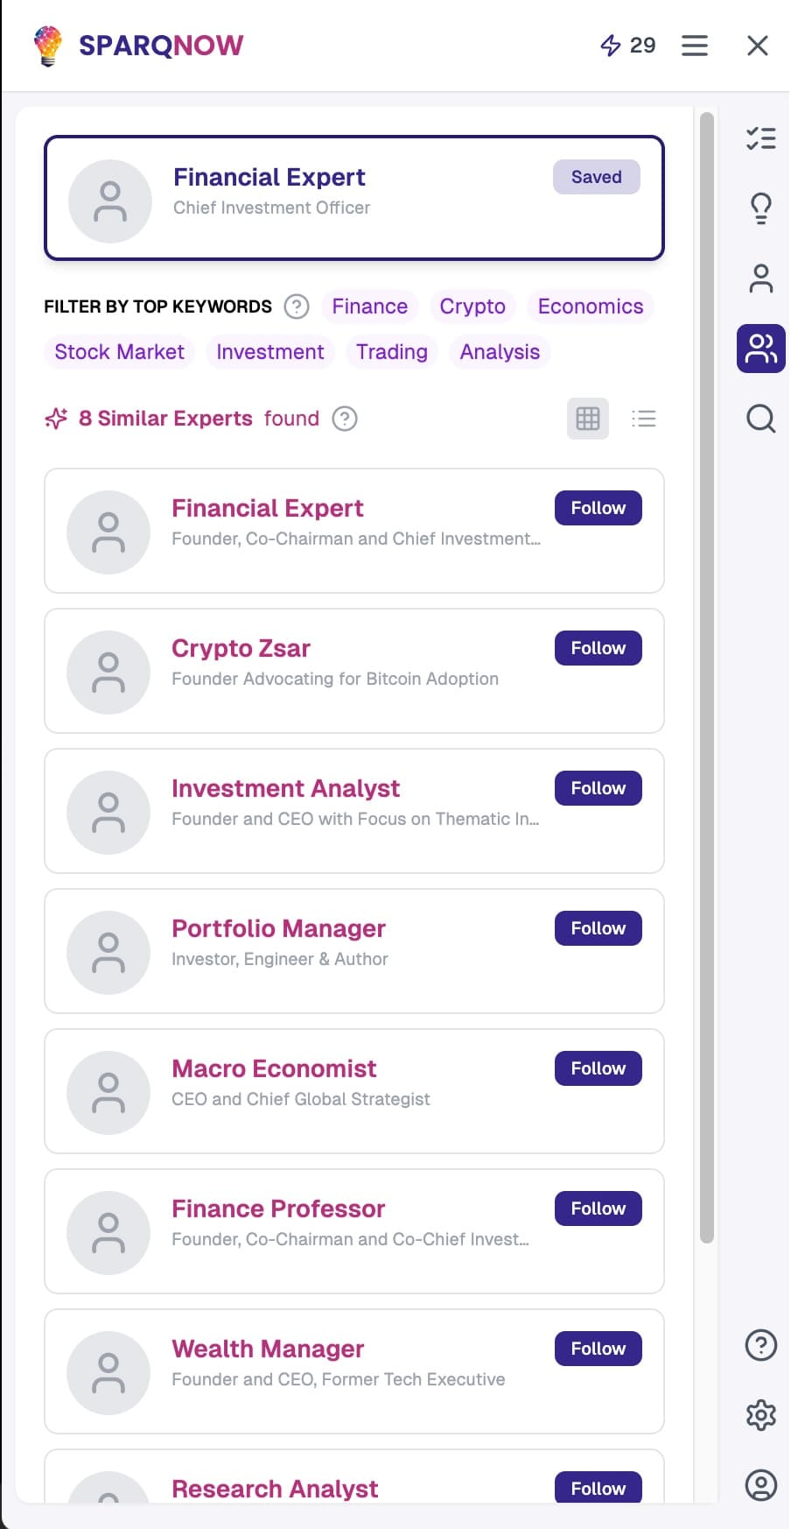The width and height of the screenshot is (791, 1529).
Task: Open settings via the gear icon
Action: (x=760, y=1414)
